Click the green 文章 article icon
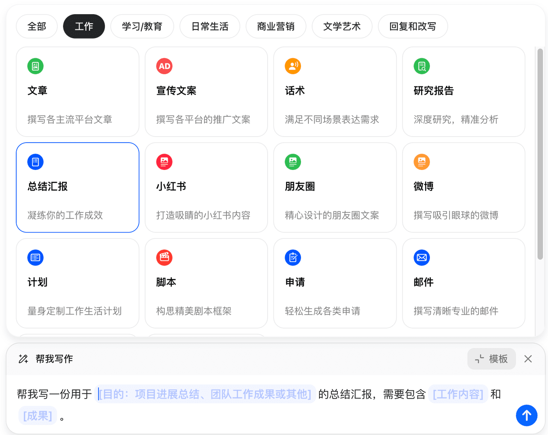The height and width of the screenshot is (435, 548). 36,66
